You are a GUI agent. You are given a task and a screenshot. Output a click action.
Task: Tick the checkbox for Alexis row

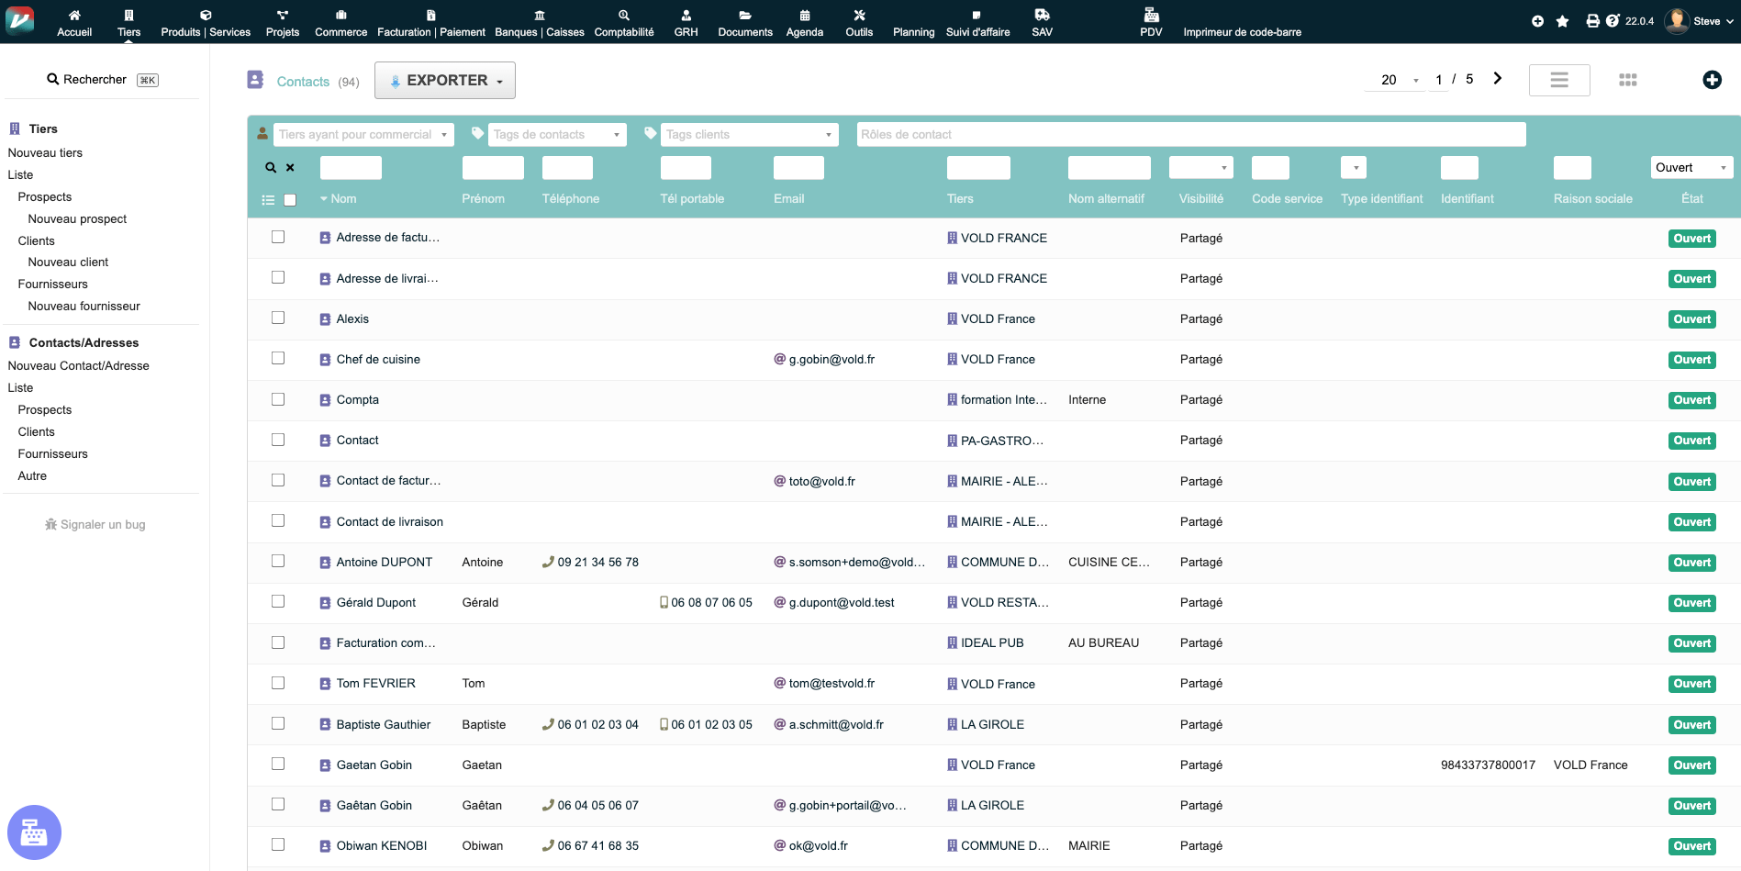coord(278,318)
